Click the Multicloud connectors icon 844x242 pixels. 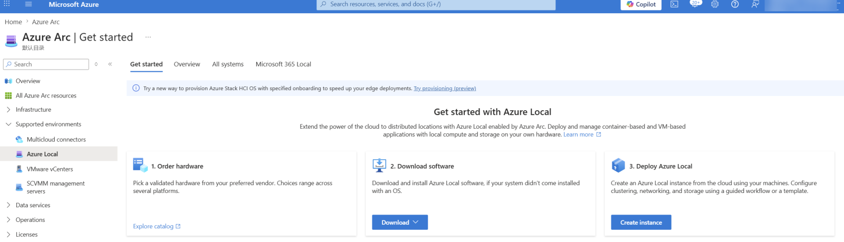(x=20, y=139)
